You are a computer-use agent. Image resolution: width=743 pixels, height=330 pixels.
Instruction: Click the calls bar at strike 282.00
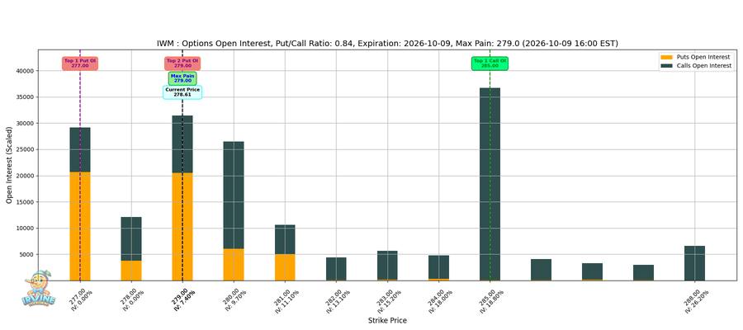tap(336, 269)
